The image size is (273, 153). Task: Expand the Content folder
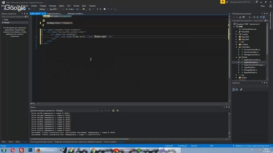(x=236, y=44)
